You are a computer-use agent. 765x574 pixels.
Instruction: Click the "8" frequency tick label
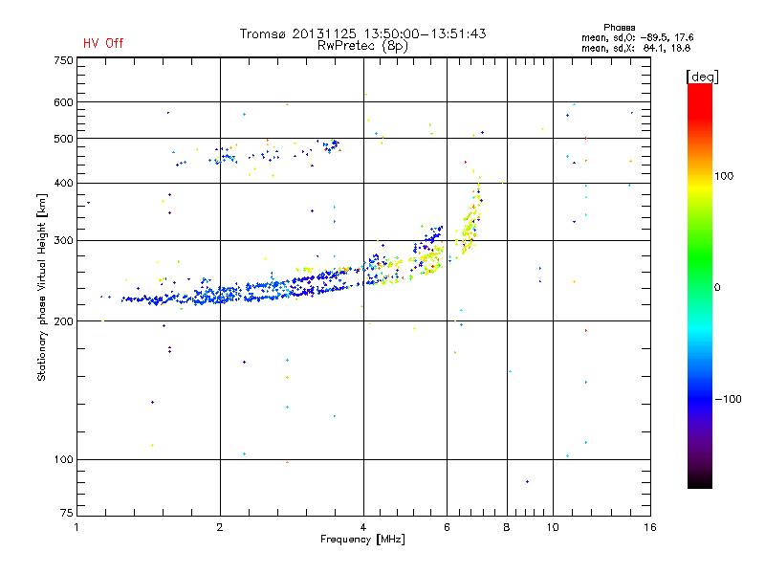(507, 527)
